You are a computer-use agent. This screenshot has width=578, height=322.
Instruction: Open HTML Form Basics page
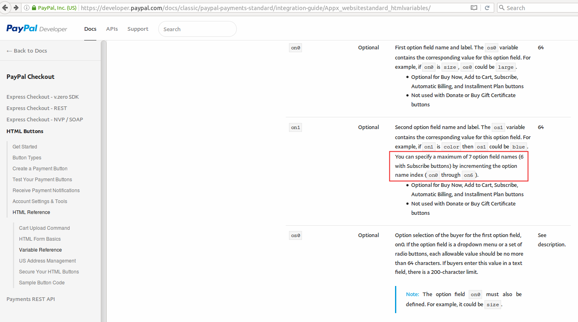pos(40,239)
